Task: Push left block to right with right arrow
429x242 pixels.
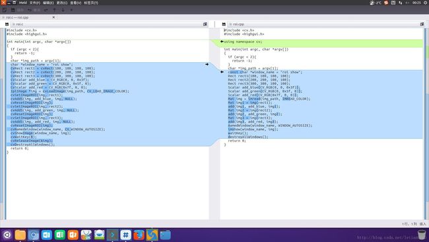Action: pyautogui.click(x=207, y=64)
